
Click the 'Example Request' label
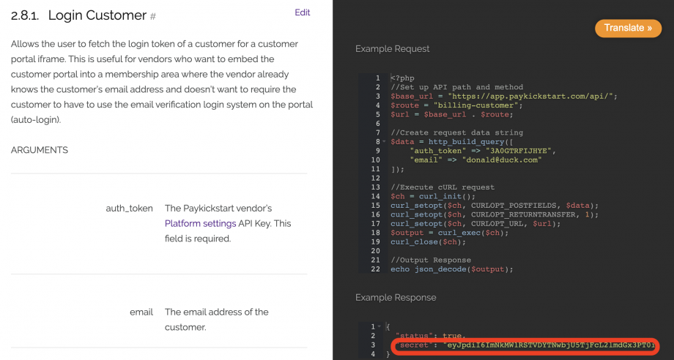(x=393, y=49)
